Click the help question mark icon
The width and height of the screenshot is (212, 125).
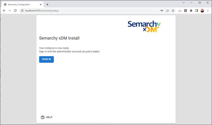click(43, 117)
